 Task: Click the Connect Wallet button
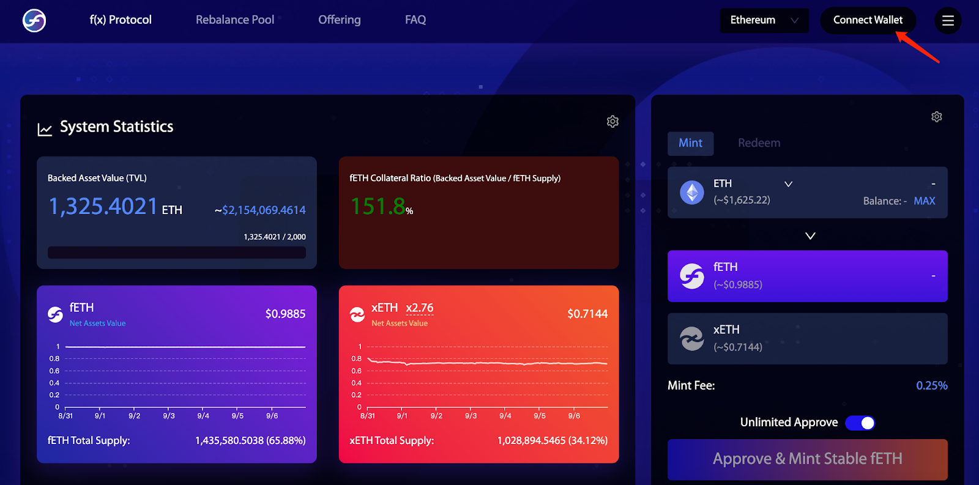pyautogui.click(x=868, y=20)
